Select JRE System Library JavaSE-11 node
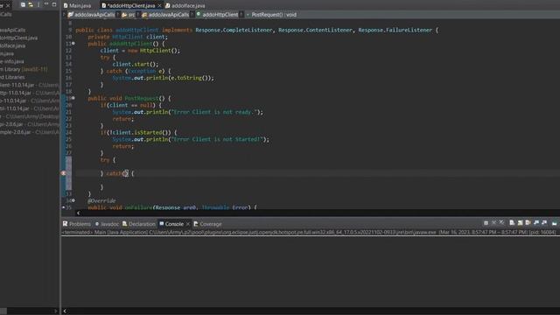This screenshot has width=560, height=315. coord(24,69)
